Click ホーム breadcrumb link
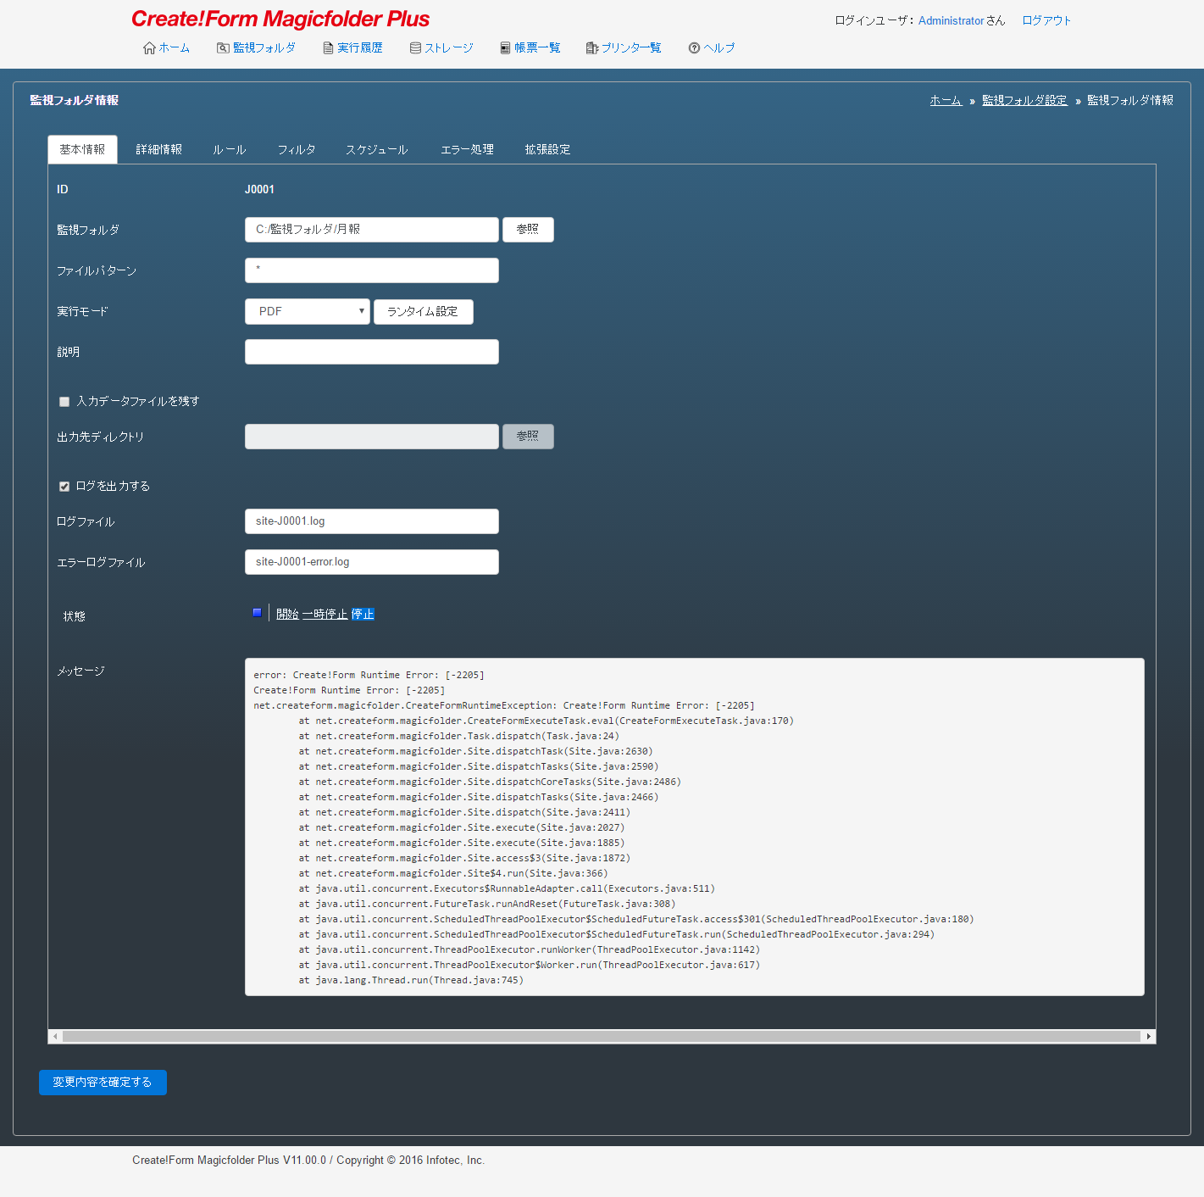Screen dimensions: 1204x1197 tap(946, 101)
